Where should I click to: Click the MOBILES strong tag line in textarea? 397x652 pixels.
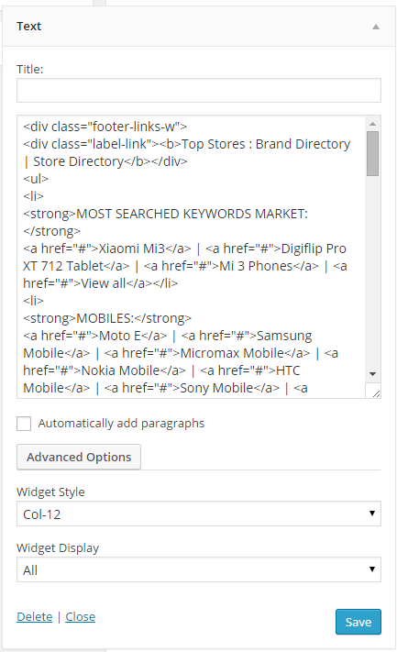pos(107,318)
